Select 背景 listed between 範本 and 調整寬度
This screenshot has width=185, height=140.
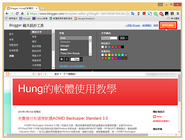click(12, 39)
